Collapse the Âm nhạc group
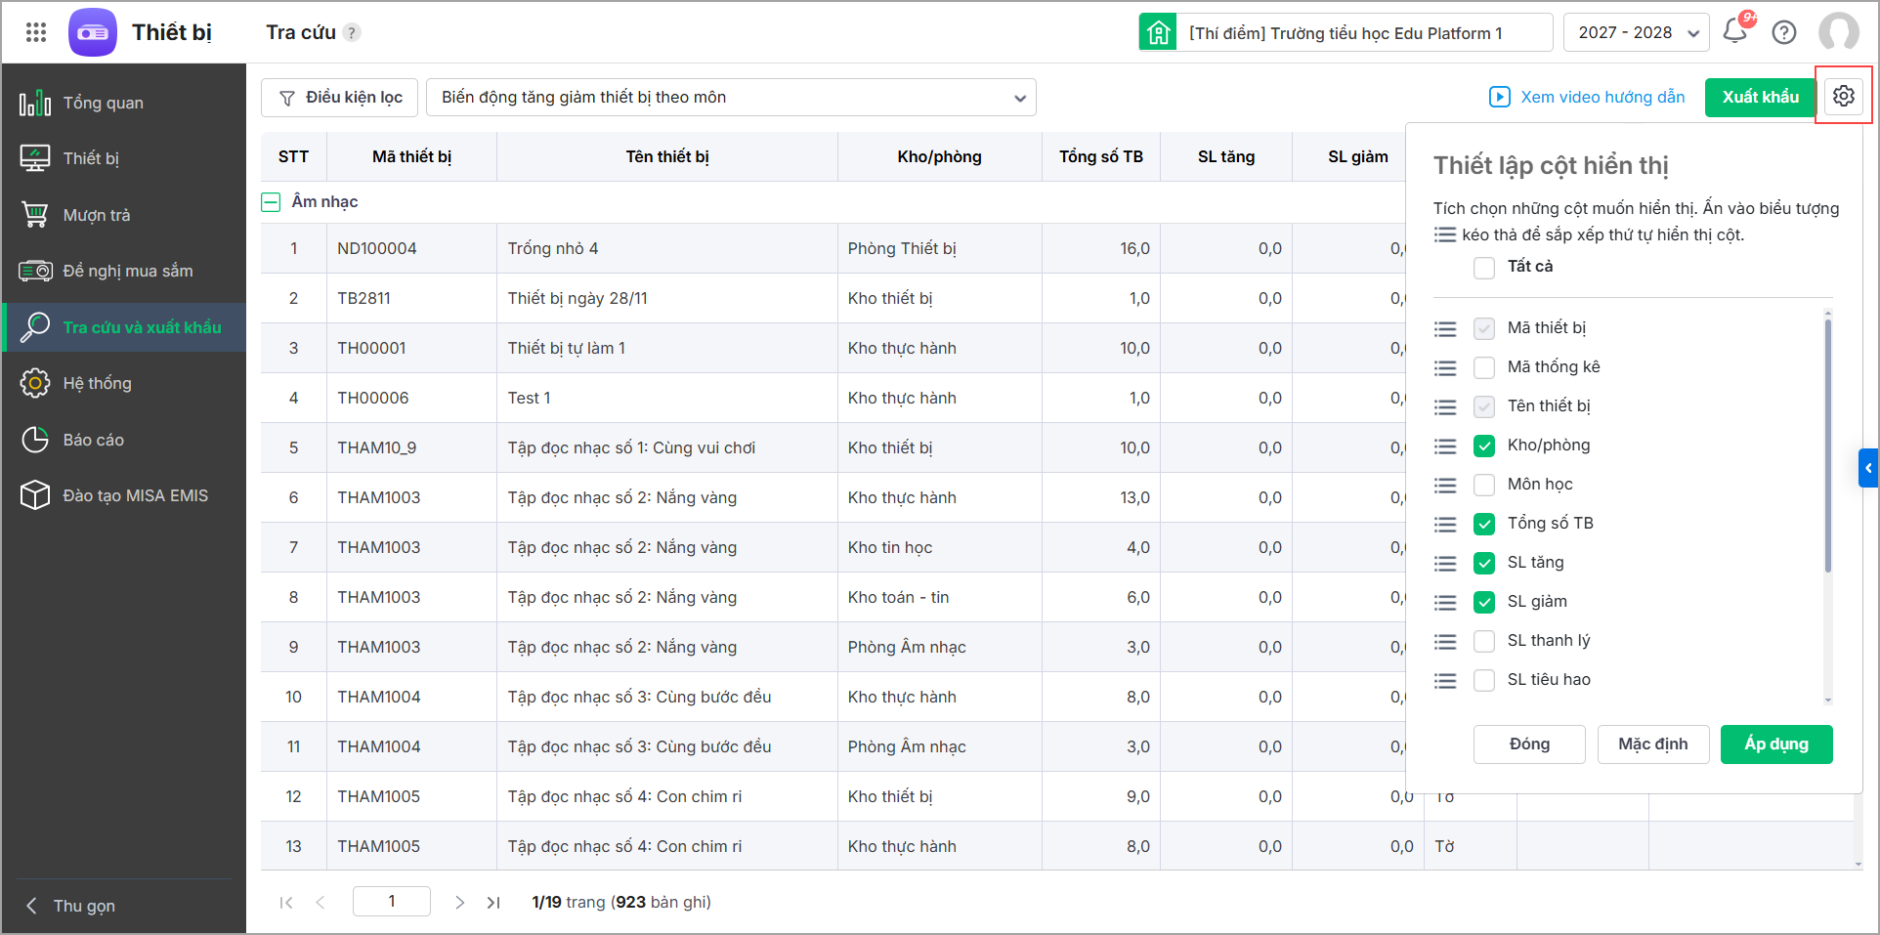Viewport: 1880px width, 935px height. click(272, 202)
